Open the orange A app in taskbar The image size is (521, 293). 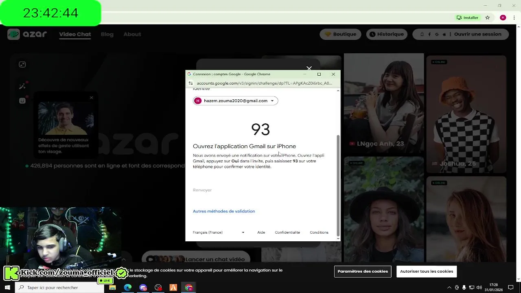click(x=173, y=288)
